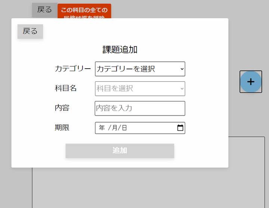Click the 科目名 field label
The height and width of the screenshot is (208, 269).
[66, 88]
